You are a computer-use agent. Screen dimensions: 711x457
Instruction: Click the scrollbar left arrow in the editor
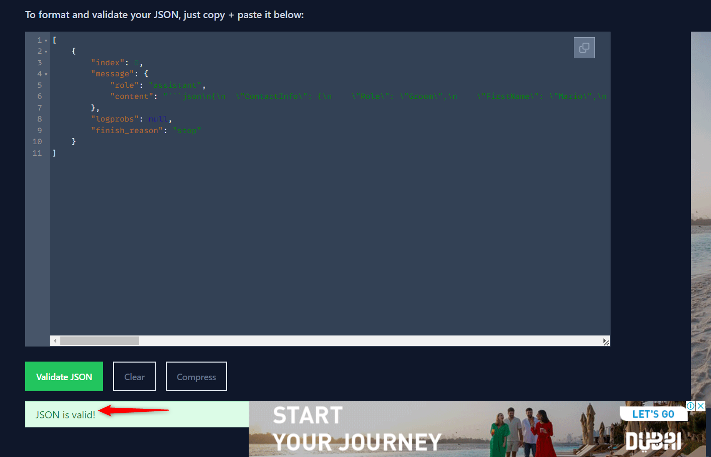pos(55,341)
